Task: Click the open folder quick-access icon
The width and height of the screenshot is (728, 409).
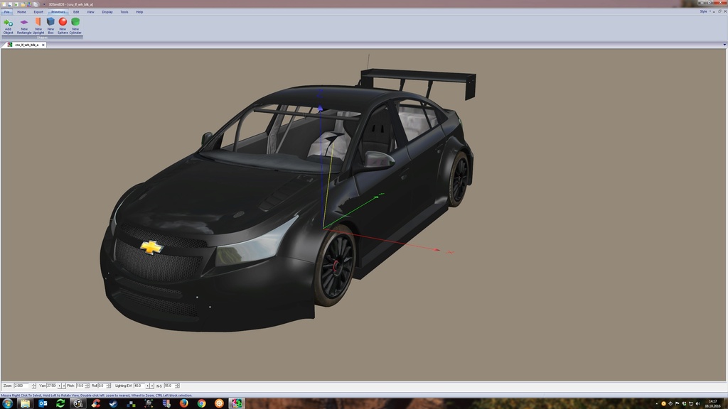Action: (22, 4)
